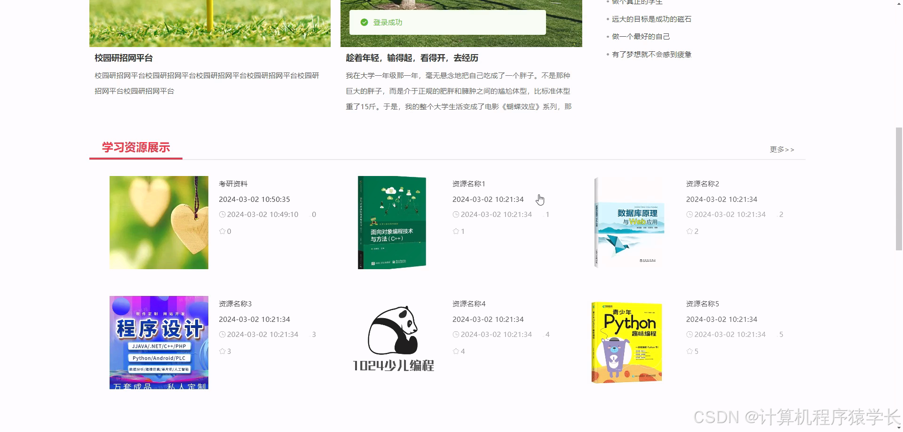Click clock icon on 资源名称5 card
The height and width of the screenshot is (432, 903).
pyautogui.click(x=689, y=335)
